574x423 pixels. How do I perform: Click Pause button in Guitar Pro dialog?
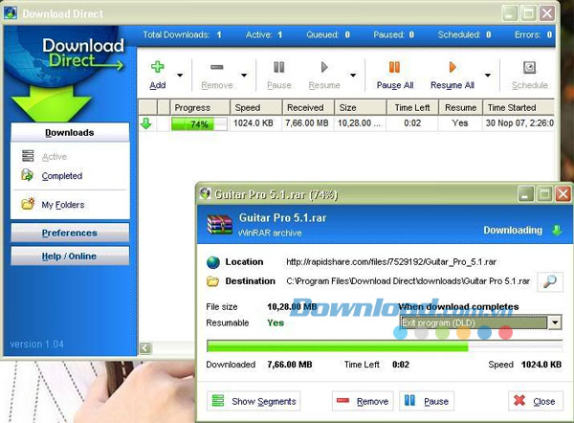pyautogui.click(x=427, y=401)
